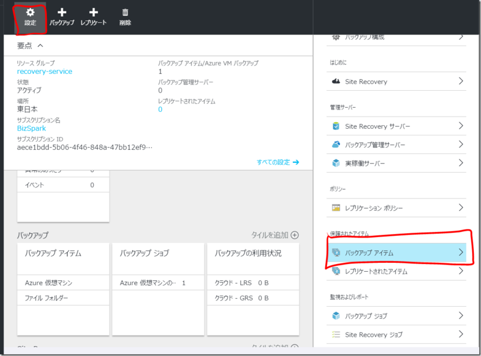Click タイルを追加 in the バックアップ section
481x356 pixels.
click(269, 235)
